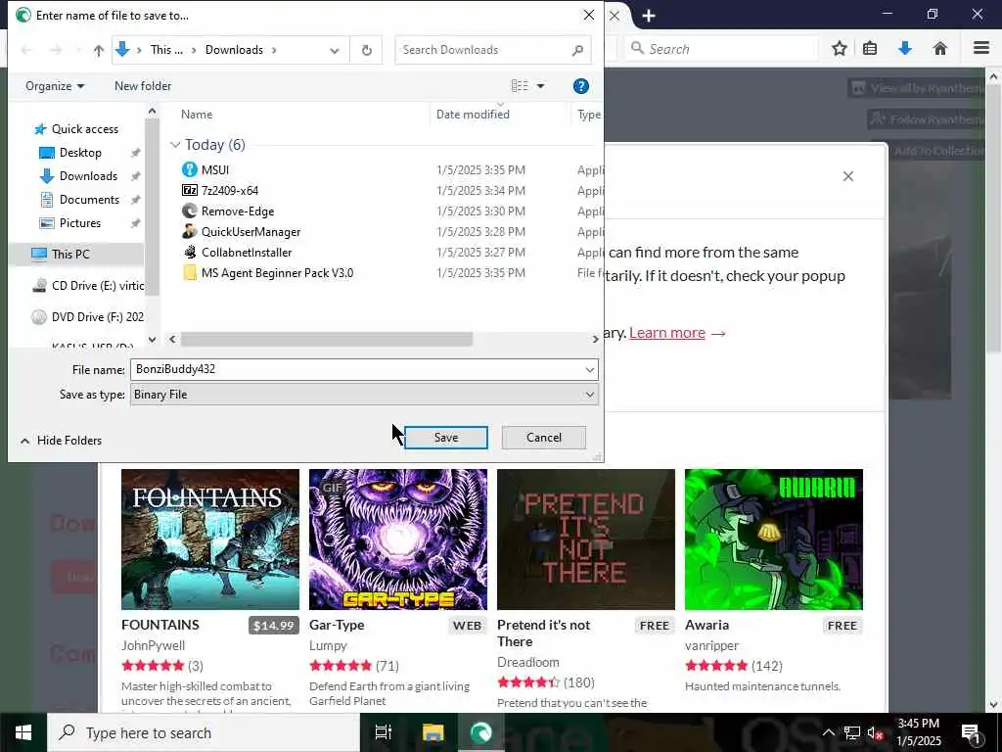
Task: Open the Gar-Type game thumbnail
Action: click(398, 540)
